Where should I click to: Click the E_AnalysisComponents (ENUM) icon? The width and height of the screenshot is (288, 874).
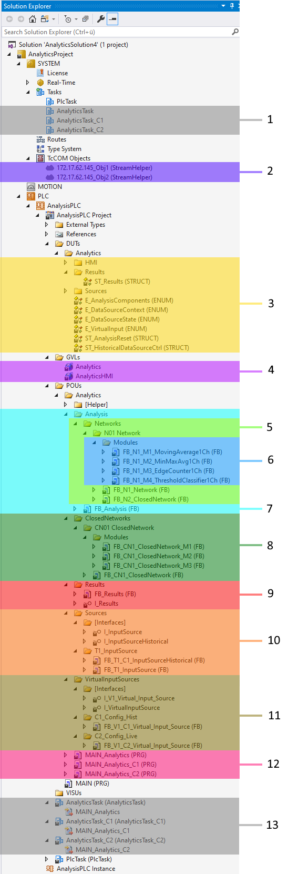point(78,300)
